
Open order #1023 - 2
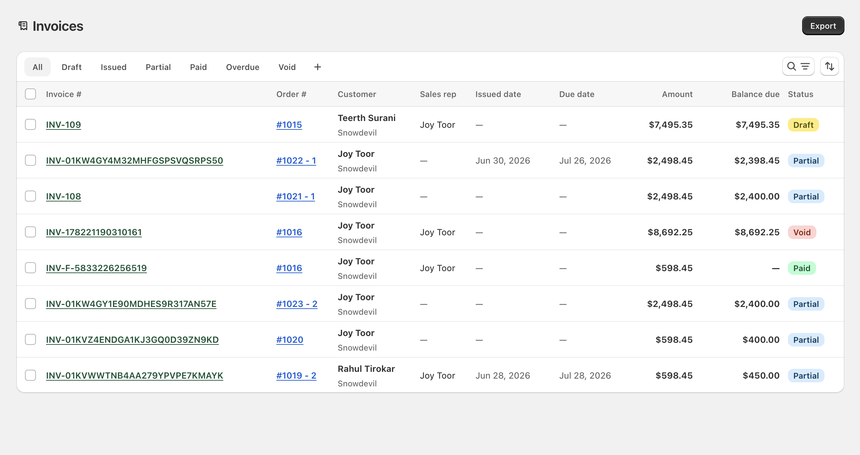[297, 304]
